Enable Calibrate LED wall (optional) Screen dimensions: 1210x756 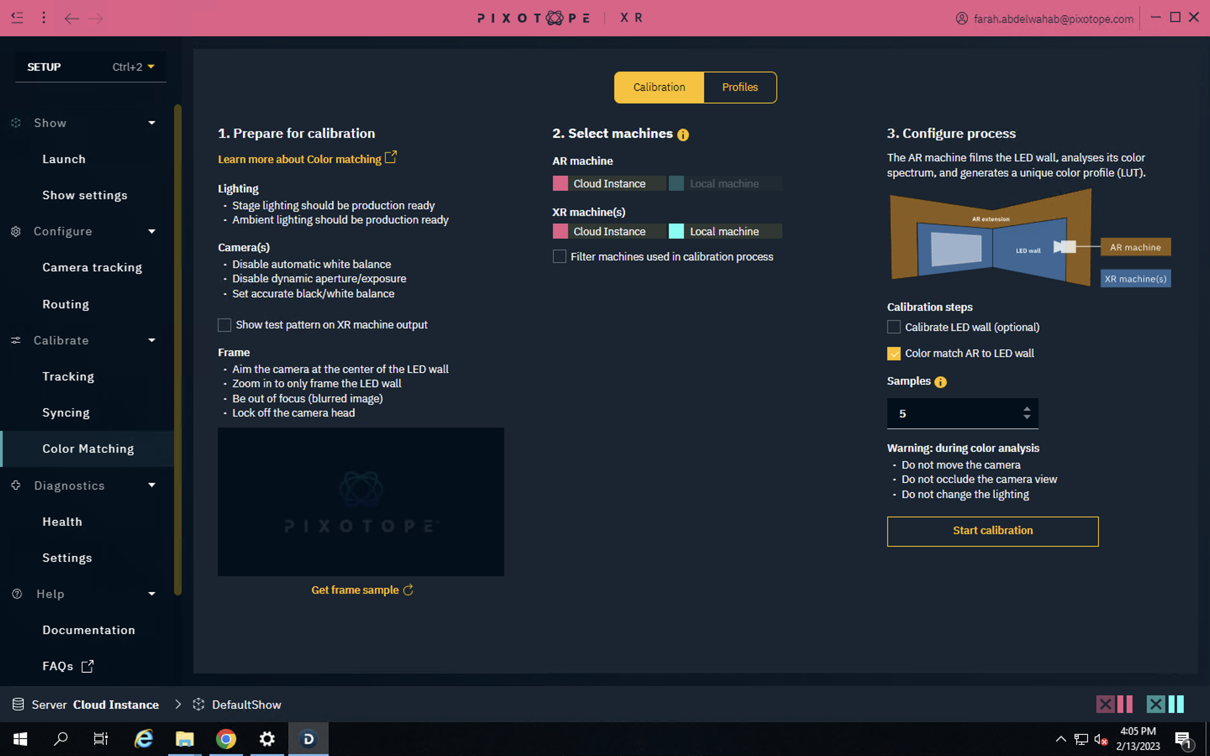tap(894, 327)
